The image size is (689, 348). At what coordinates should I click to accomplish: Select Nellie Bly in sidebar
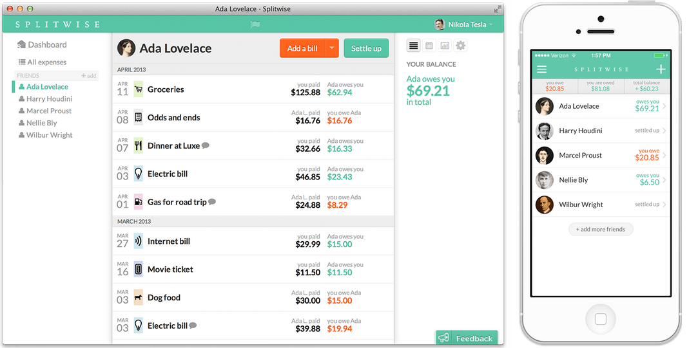(38, 123)
